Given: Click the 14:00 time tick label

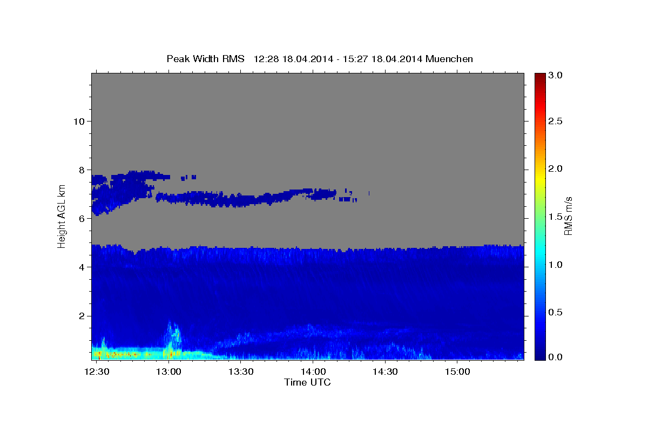Looking at the screenshot, I should 313,372.
